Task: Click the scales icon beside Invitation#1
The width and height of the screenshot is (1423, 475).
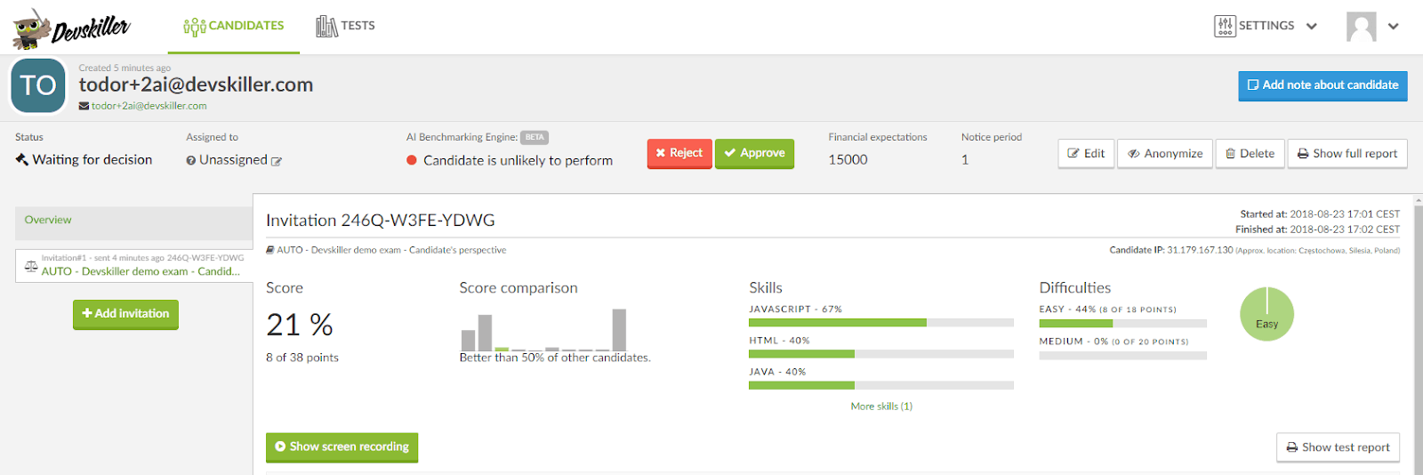Action: coord(31,265)
